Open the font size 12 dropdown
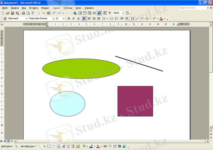The height and width of the screenshot is (150, 213). pyautogui.click(x=64, y=18)
